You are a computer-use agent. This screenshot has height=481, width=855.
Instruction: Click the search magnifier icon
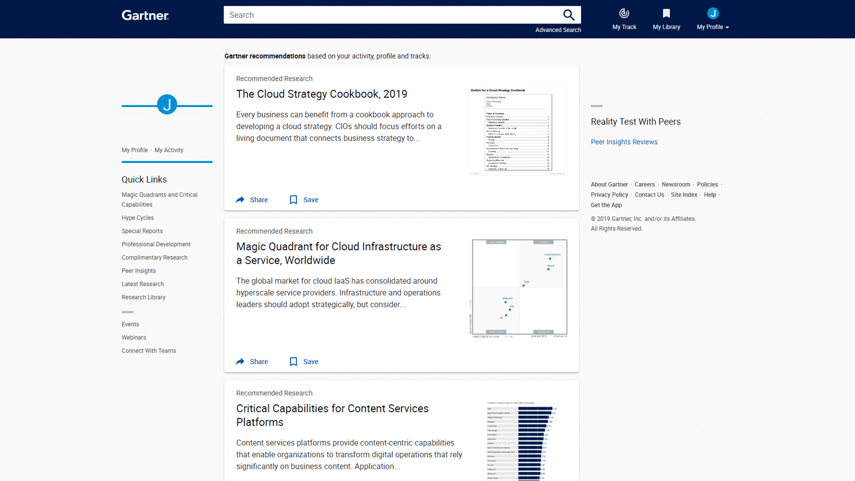[x=569, y=15]
